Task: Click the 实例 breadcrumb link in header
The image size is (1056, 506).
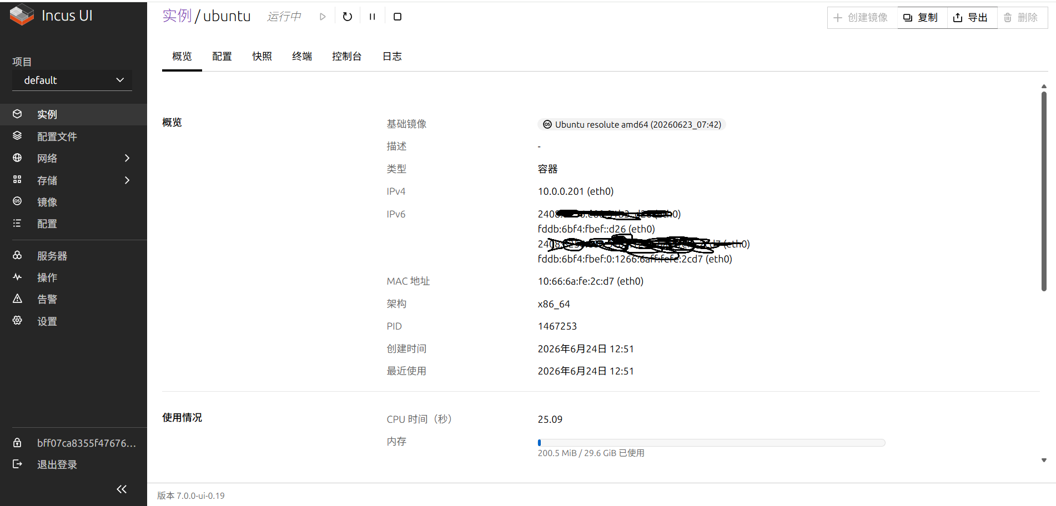Action: pyautogui.click(x=177, y=16)
